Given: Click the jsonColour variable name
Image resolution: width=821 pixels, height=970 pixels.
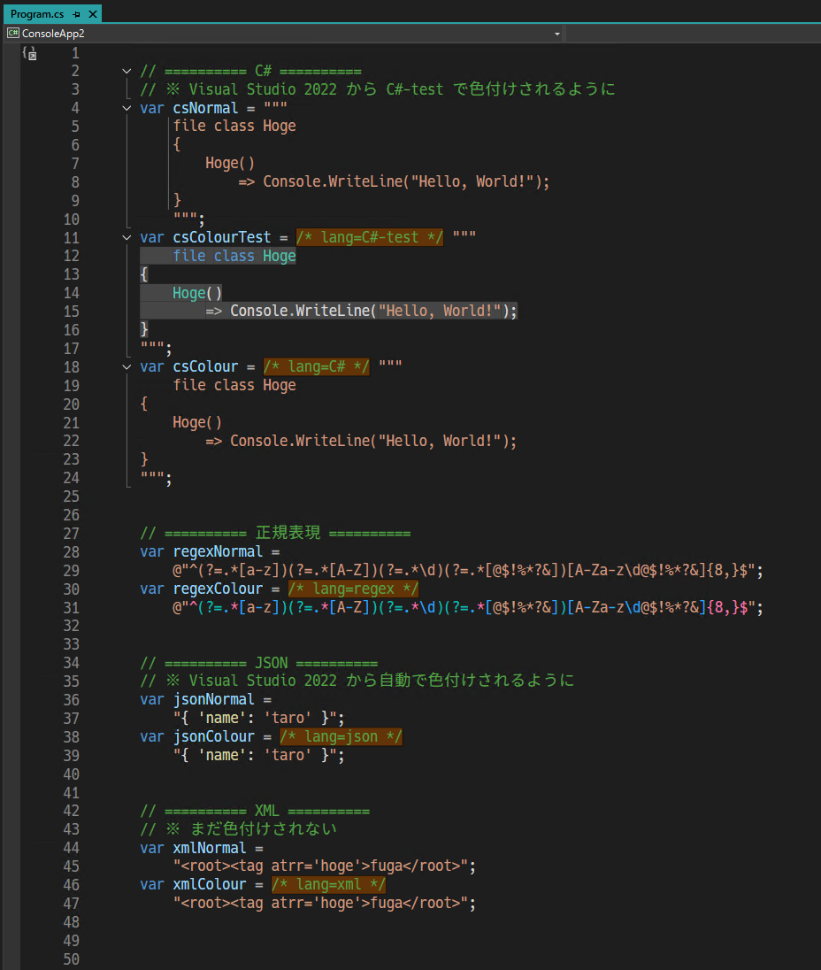Looking at the screenshot, I should pyautogui.click(x=213, y=736).
